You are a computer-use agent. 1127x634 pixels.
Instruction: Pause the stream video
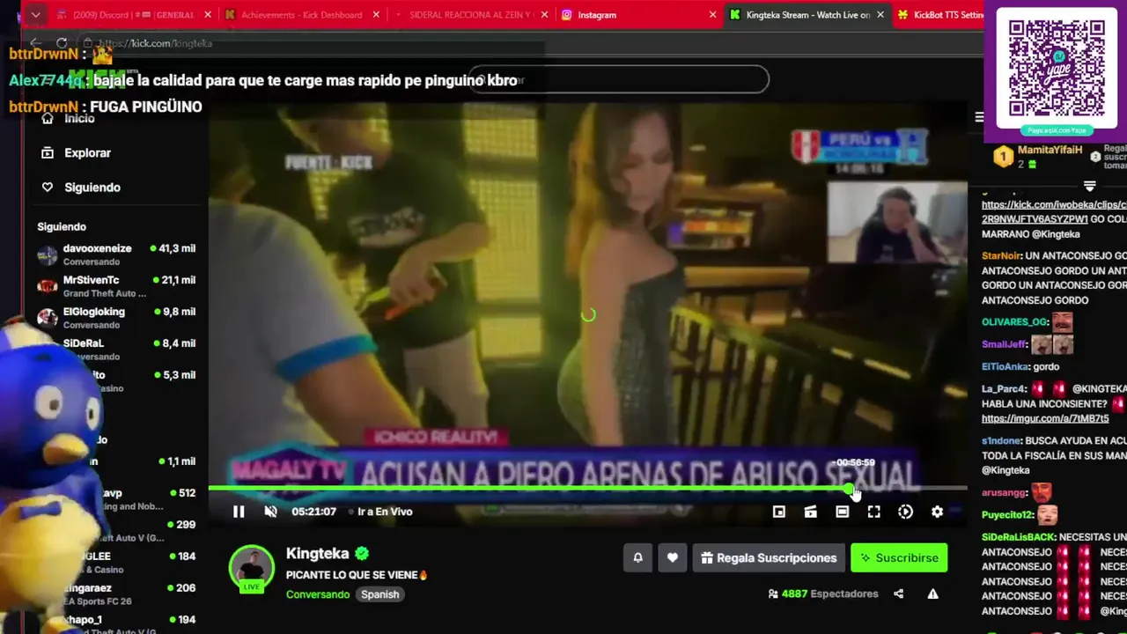239,512
